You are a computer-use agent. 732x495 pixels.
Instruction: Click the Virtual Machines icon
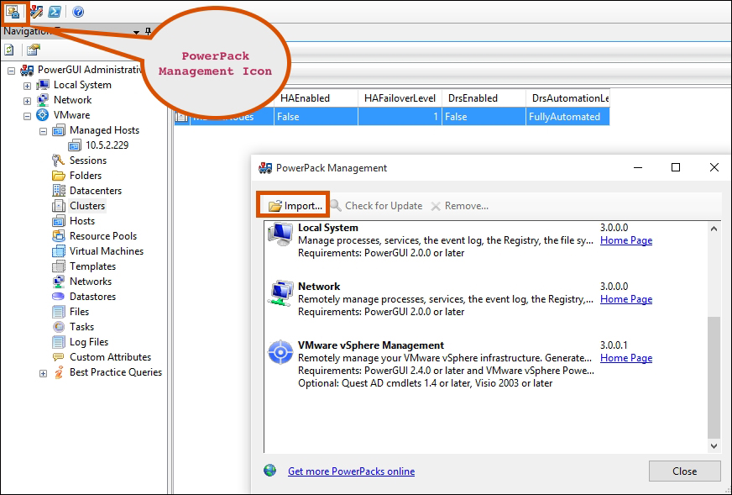tap(59, 251)
